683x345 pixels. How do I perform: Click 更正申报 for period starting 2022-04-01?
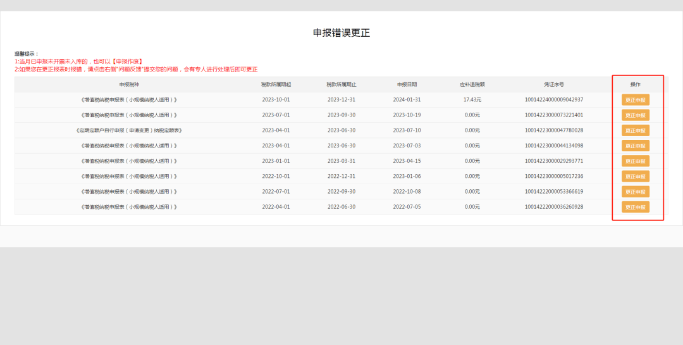pos(635,207)
